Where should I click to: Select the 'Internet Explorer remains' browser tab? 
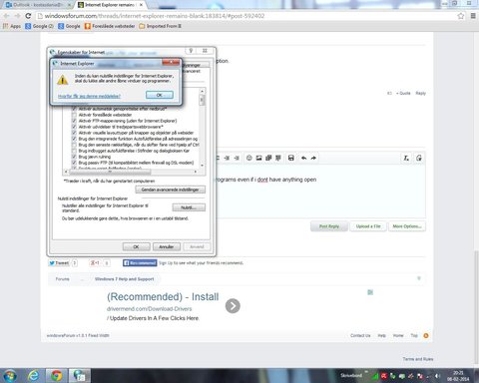(x=110, y=5)
